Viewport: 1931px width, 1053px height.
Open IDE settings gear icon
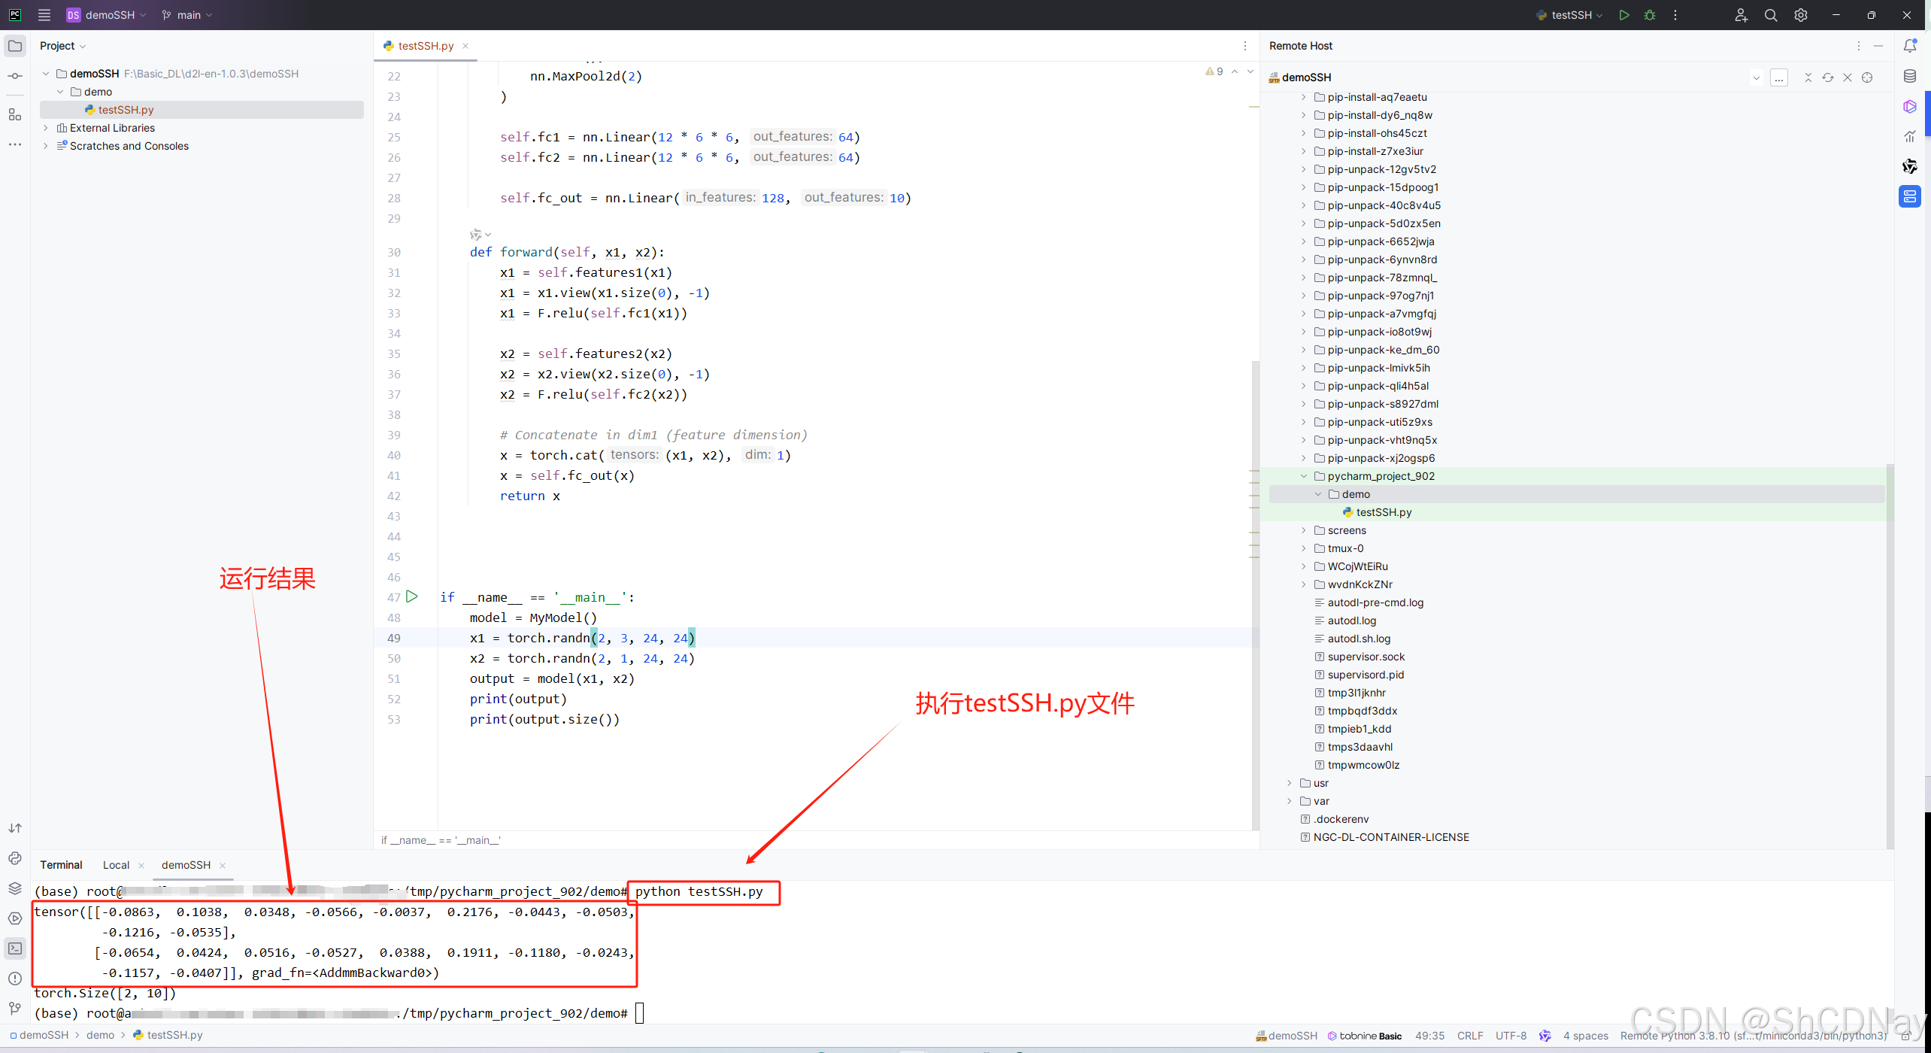(x=1801, y=15)
